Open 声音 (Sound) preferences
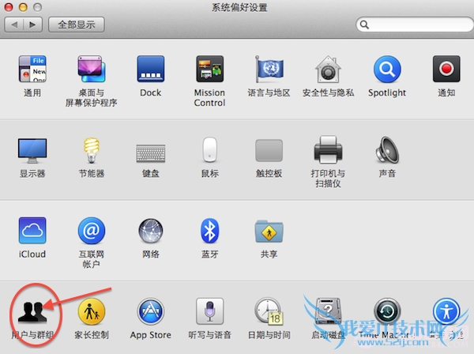474x354 pixels. (387, 150)
